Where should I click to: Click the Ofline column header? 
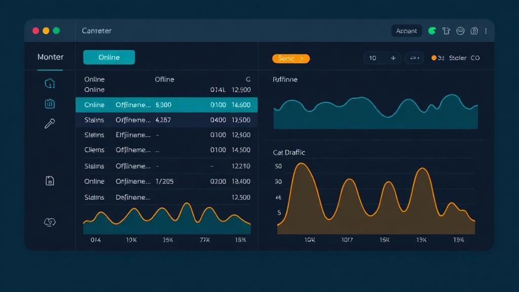point(165,79)
